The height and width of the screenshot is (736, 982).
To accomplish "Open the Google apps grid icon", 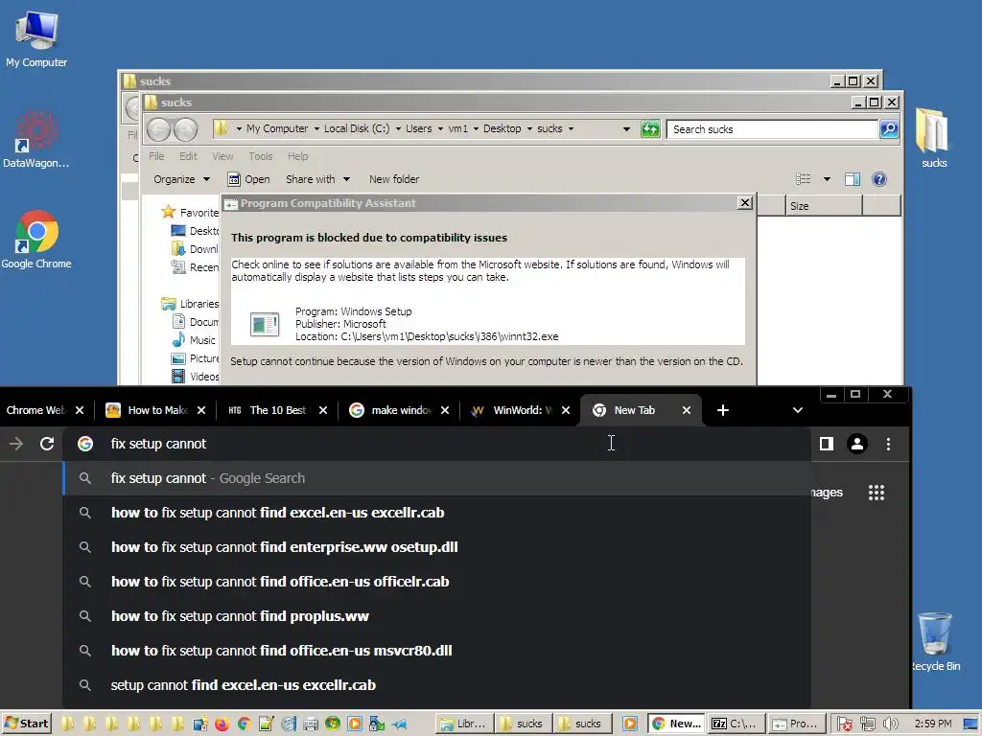I will click(877, 493).
